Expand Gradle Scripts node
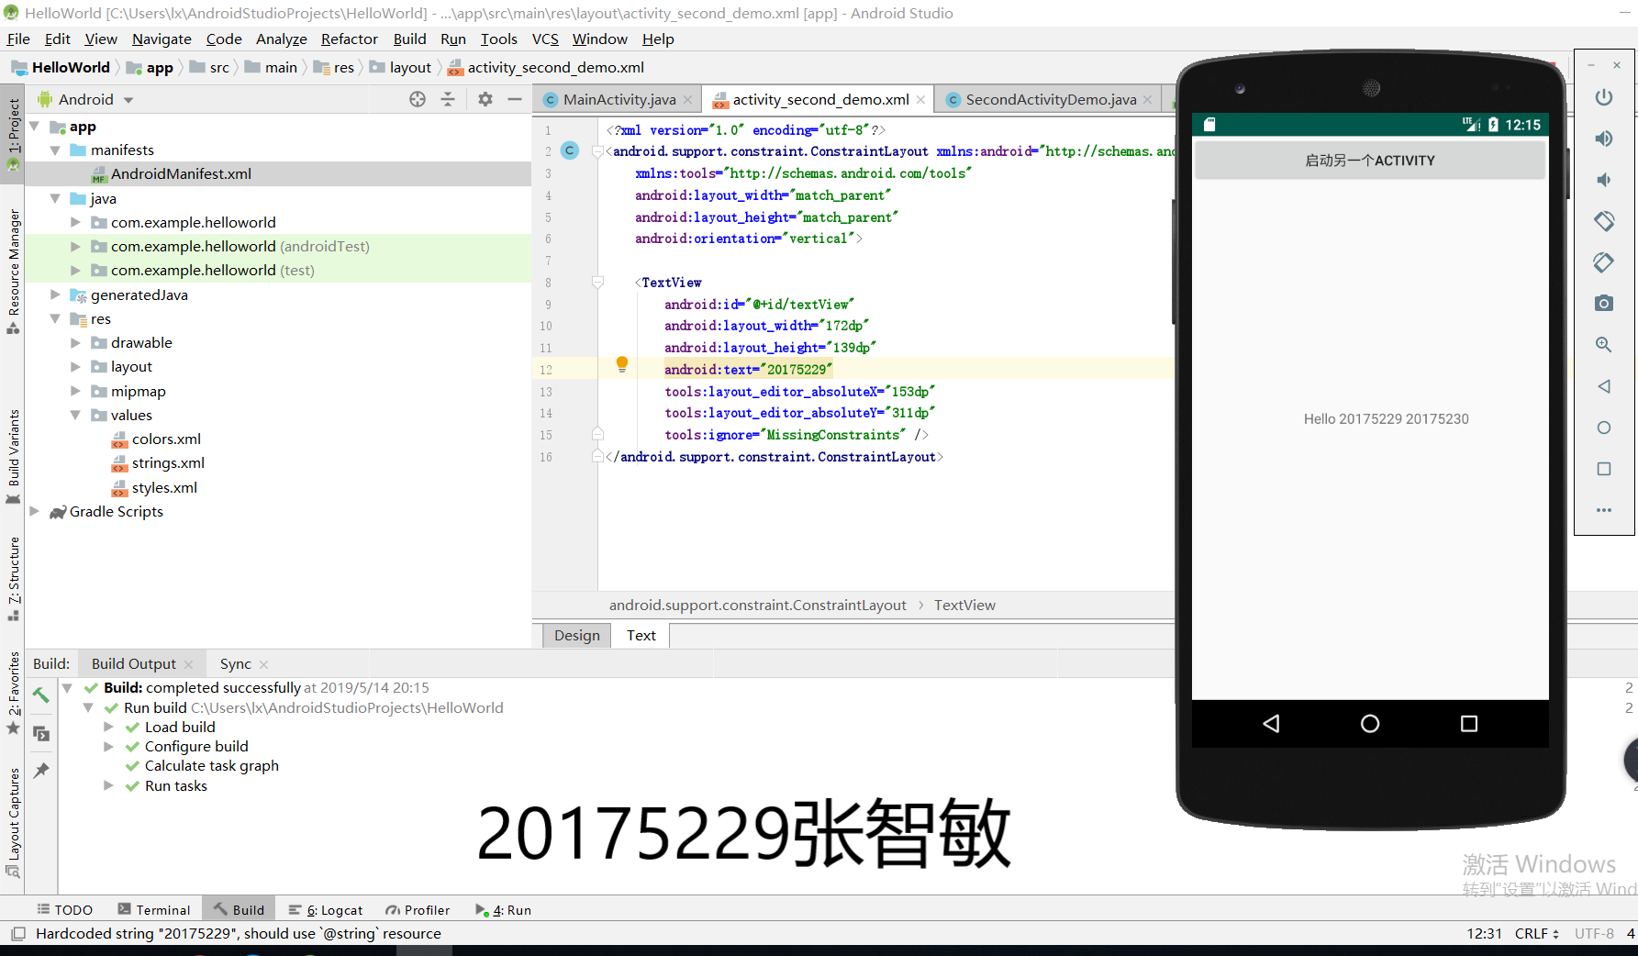 pos(35,511)
